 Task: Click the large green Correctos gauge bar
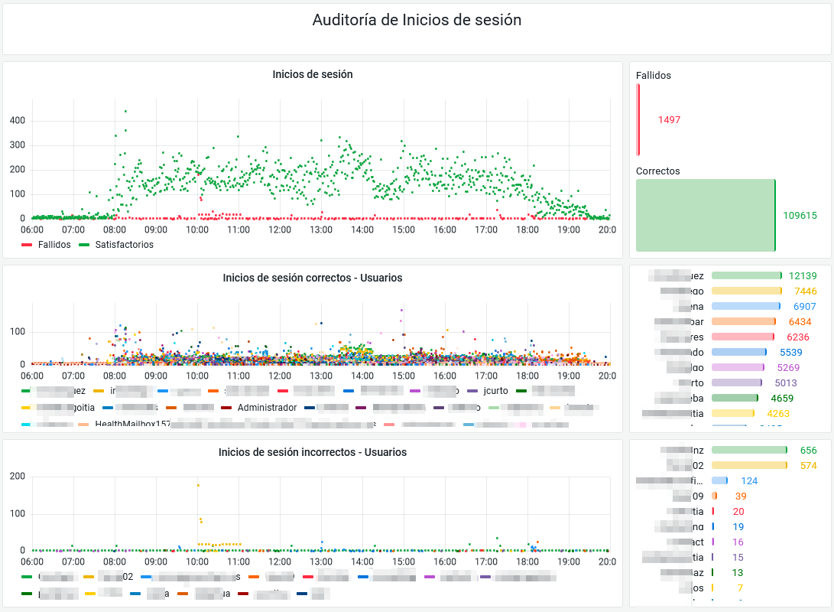[x=705, y=215]
